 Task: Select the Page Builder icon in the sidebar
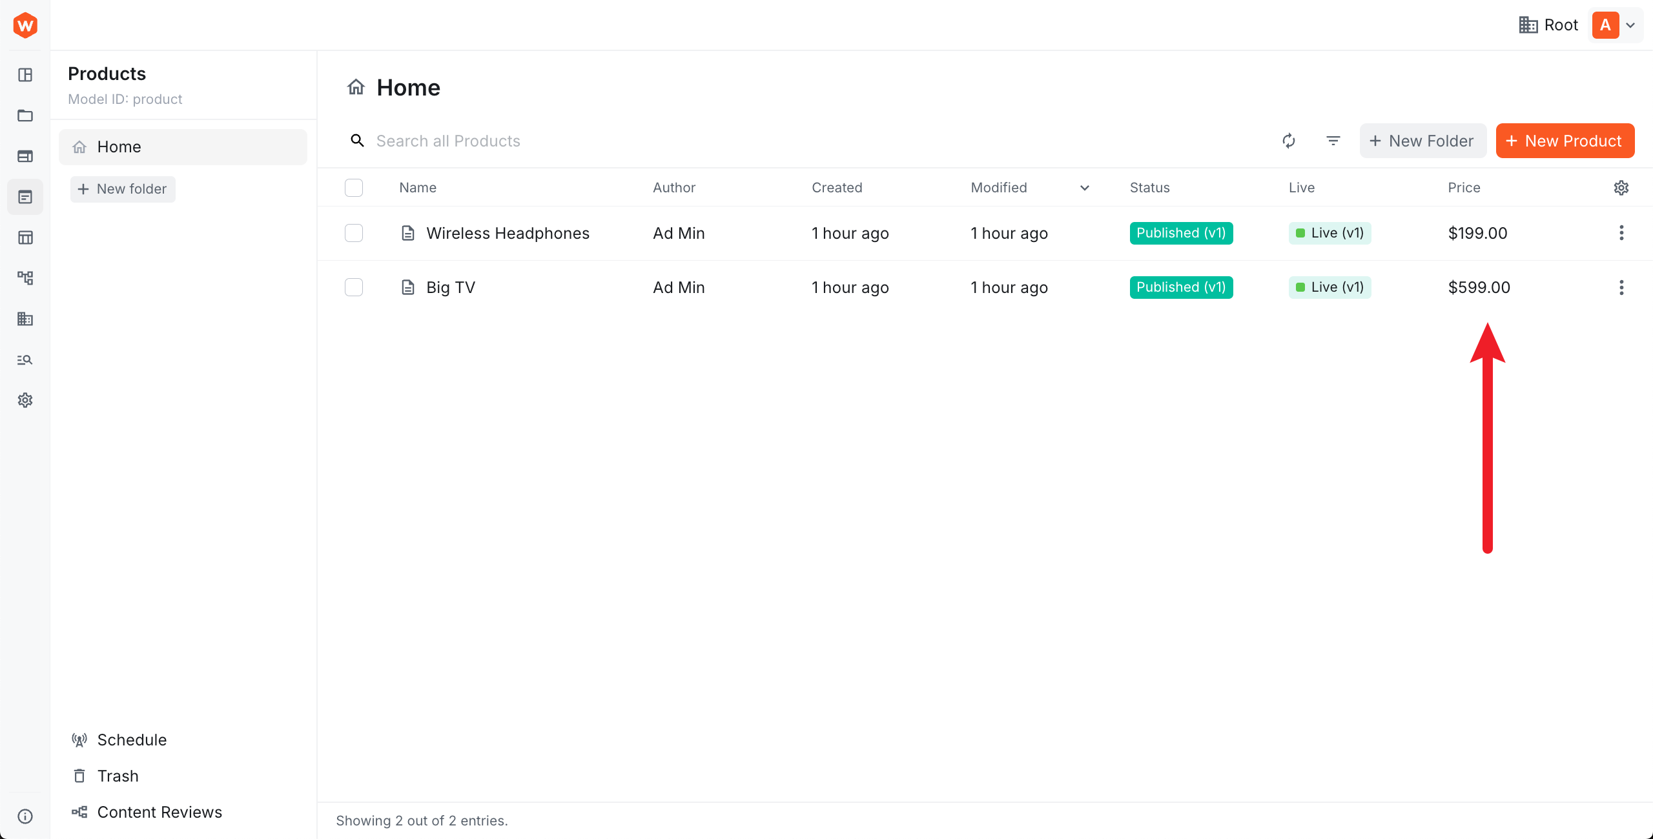click(x=25, y=156)
